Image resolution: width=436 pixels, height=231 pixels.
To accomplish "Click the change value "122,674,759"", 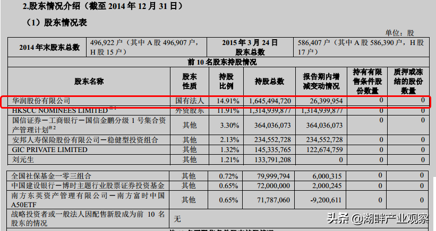I will point(324,150).
